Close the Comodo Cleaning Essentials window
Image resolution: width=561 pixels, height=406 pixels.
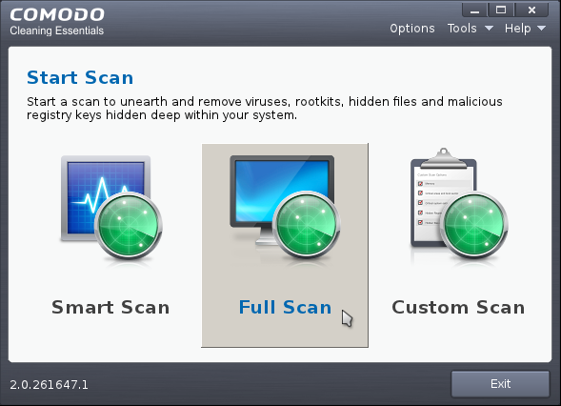pos(531,10)
